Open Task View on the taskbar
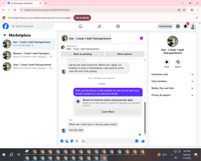The image size is (201, 161). pos(19,155)
